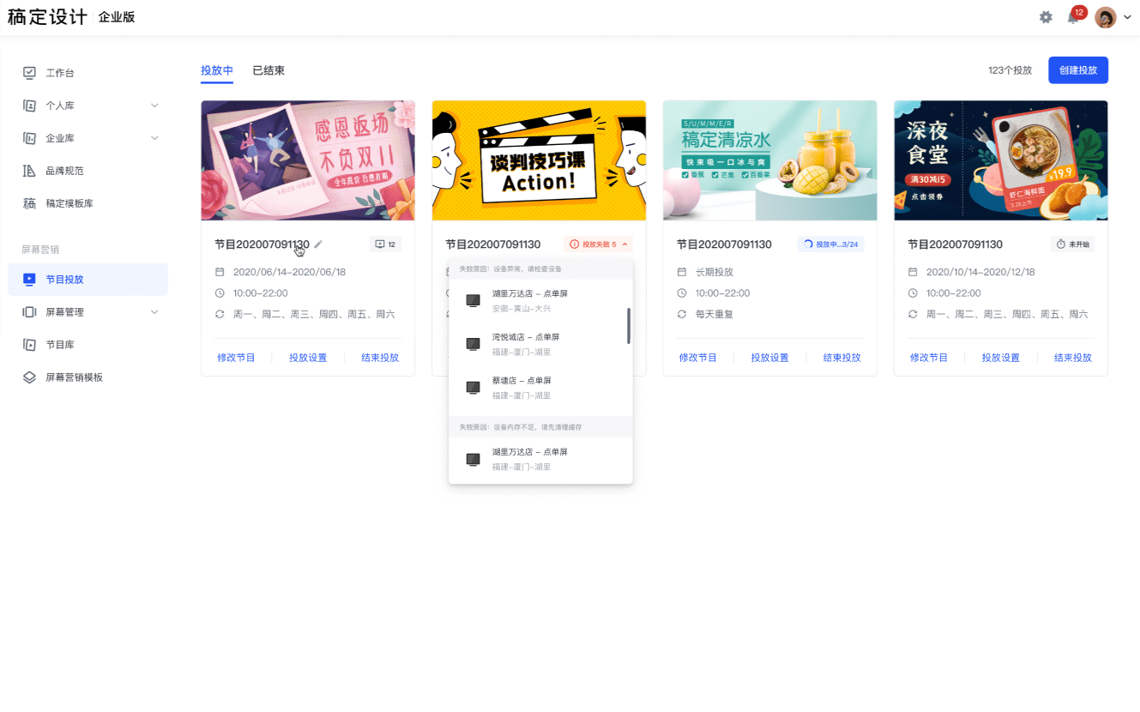Click the 屏幕营销模板 layers icon
1140x712 pixels.
point(29,377)
